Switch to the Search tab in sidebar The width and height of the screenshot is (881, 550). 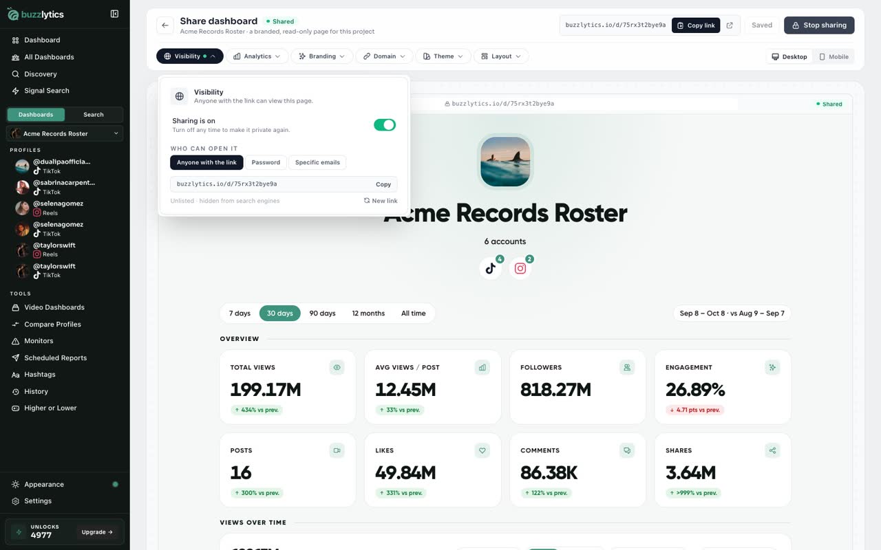click(94, 115)
